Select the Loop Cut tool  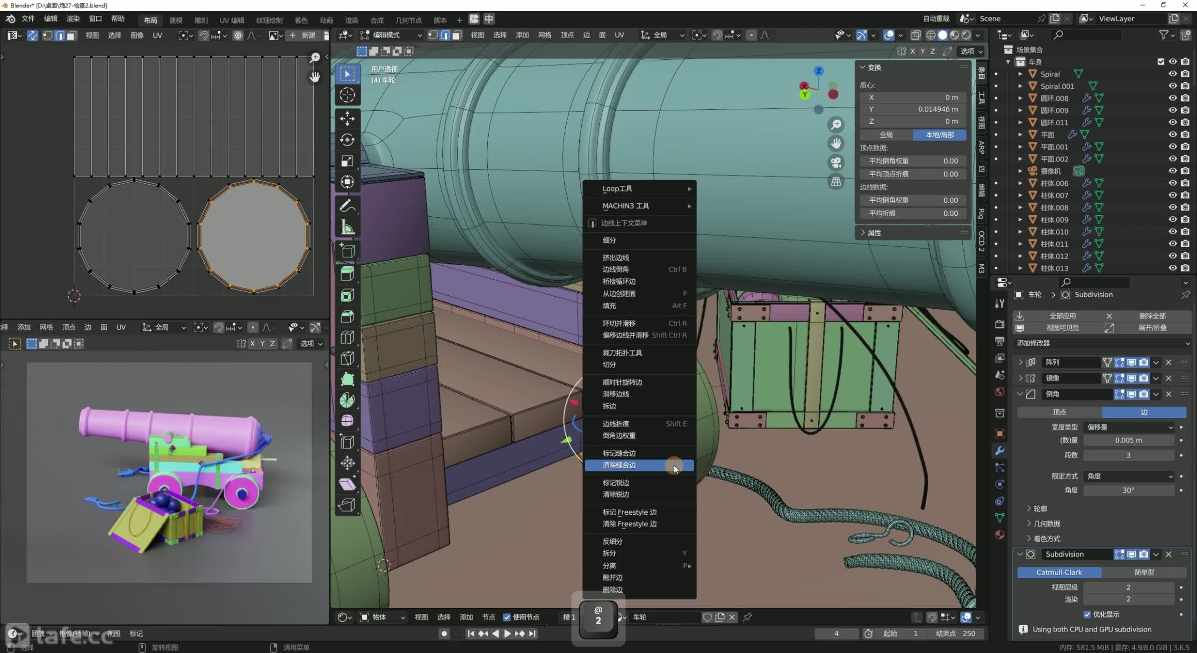point(347,337)
